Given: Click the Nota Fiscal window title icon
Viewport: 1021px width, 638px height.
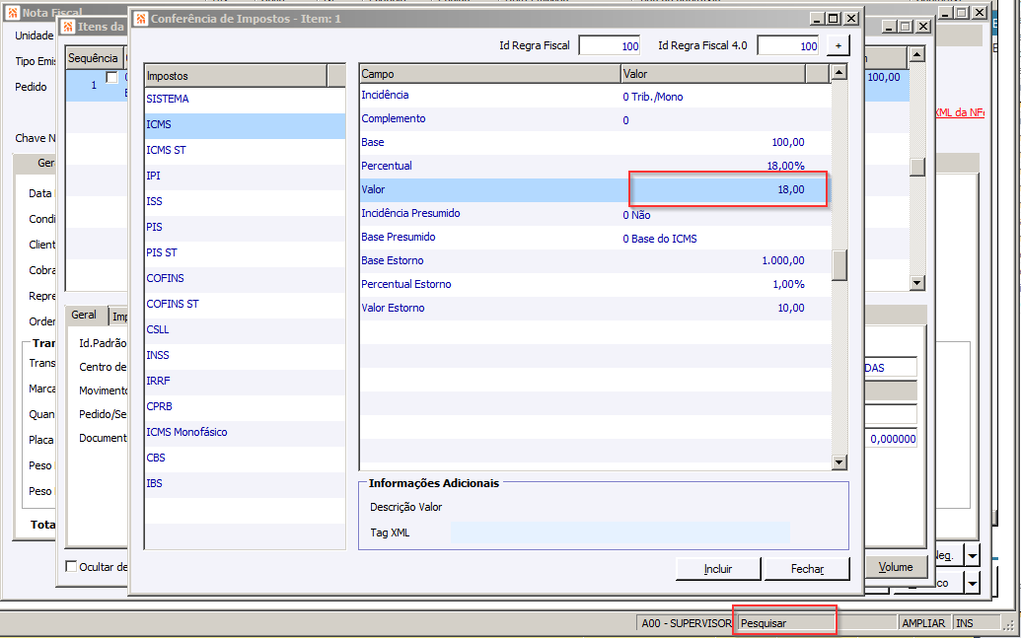Looking at the screenshot, I should 13,13.
